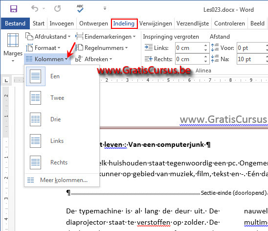Click the Save icon in quick access toolbar
Viewport: 268px width, 231px height.
coord(14,8)
